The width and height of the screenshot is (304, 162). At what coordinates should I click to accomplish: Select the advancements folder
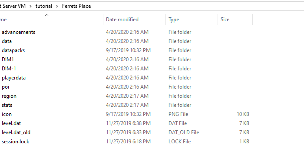point(18,32)
